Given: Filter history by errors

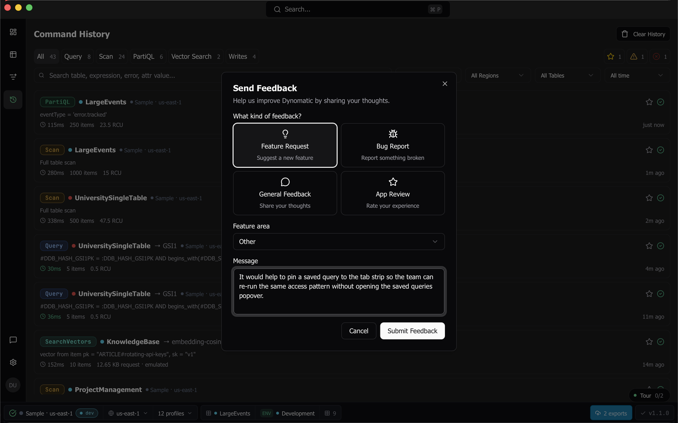Looking at the screenshot, I should [x=660, y=56].
